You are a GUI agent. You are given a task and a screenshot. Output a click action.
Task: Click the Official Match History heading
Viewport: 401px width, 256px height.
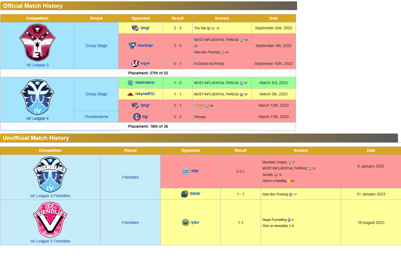(x=33, y=6)
